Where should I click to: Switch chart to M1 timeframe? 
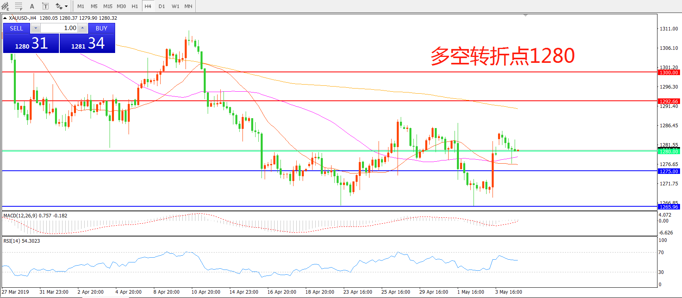point(81,6)
